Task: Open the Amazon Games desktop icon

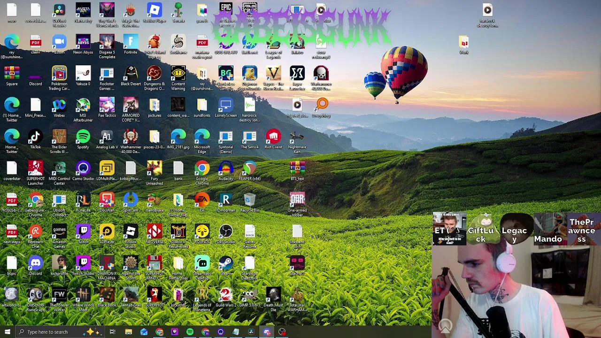Action: pyautogui.click(x=59, y=237)
